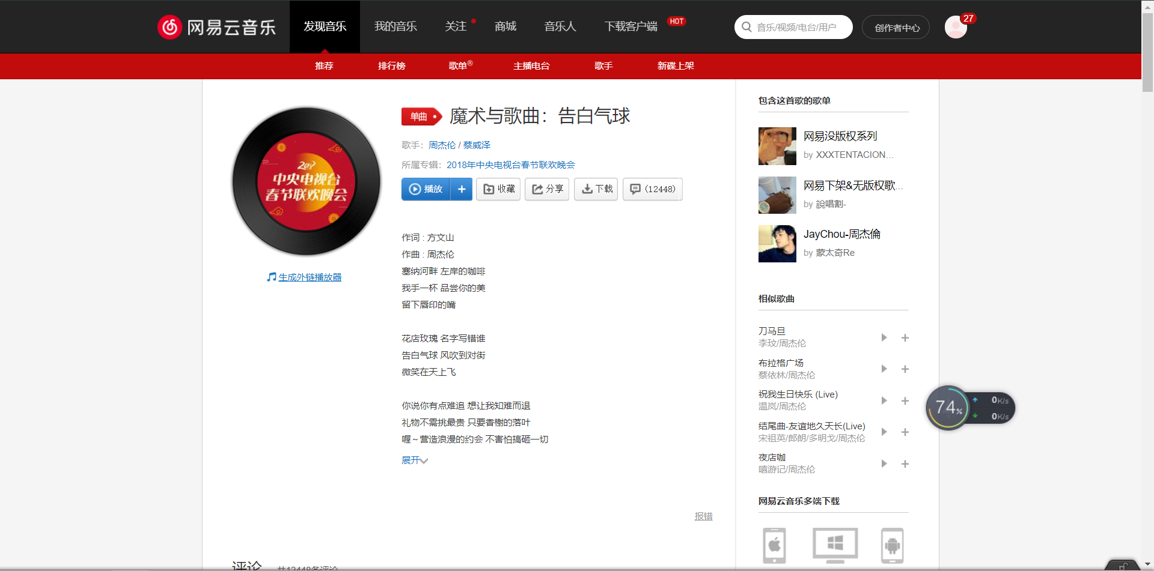Open artist link 蔡威泽
This screenshot has width=1154, height=571.
pyautogui.click(x=477, y=145)
